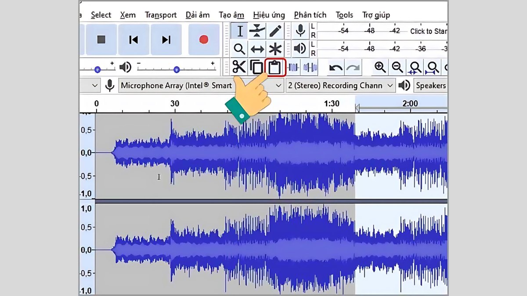Click the 2:00 mark on timeline ruler
This screenshot has width=527, height=296.
pos(410,104)
